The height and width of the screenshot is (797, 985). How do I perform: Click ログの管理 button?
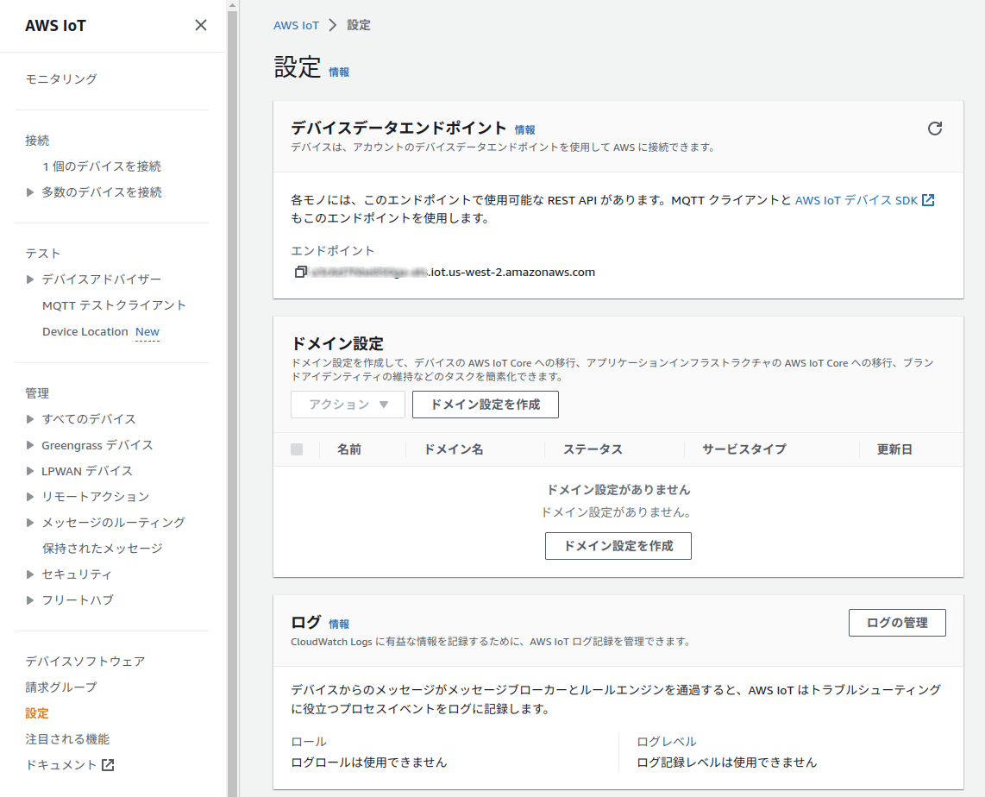[x=897, y=623]
